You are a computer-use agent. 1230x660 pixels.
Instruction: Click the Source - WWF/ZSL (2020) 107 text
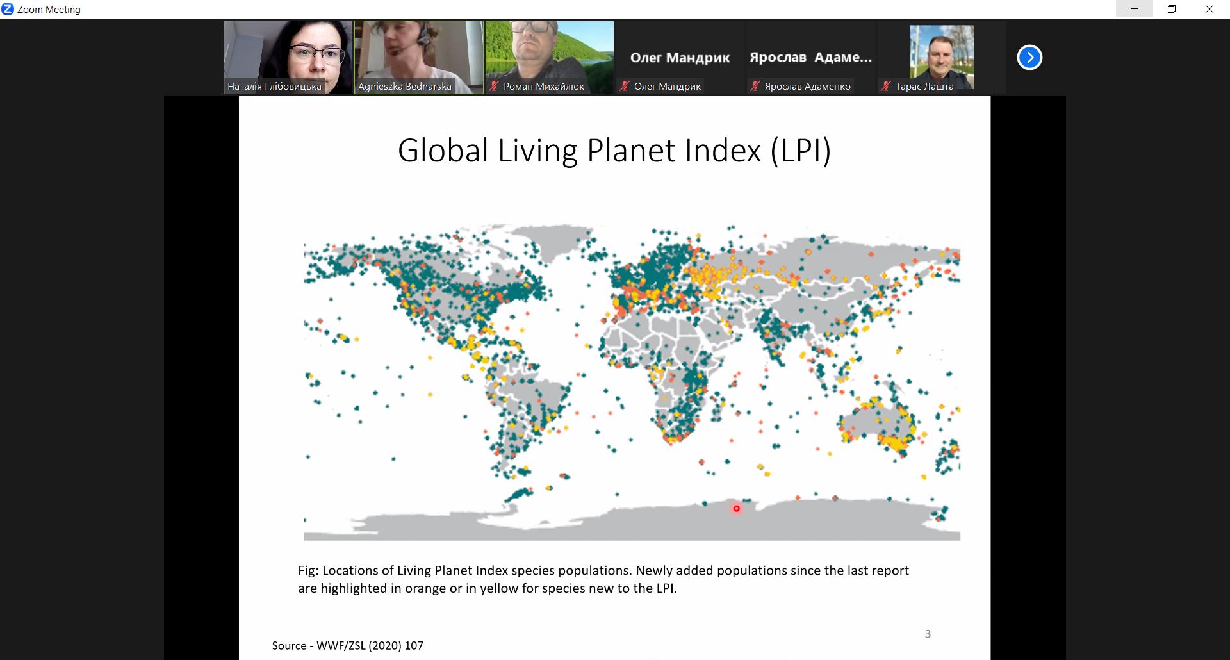348,645
